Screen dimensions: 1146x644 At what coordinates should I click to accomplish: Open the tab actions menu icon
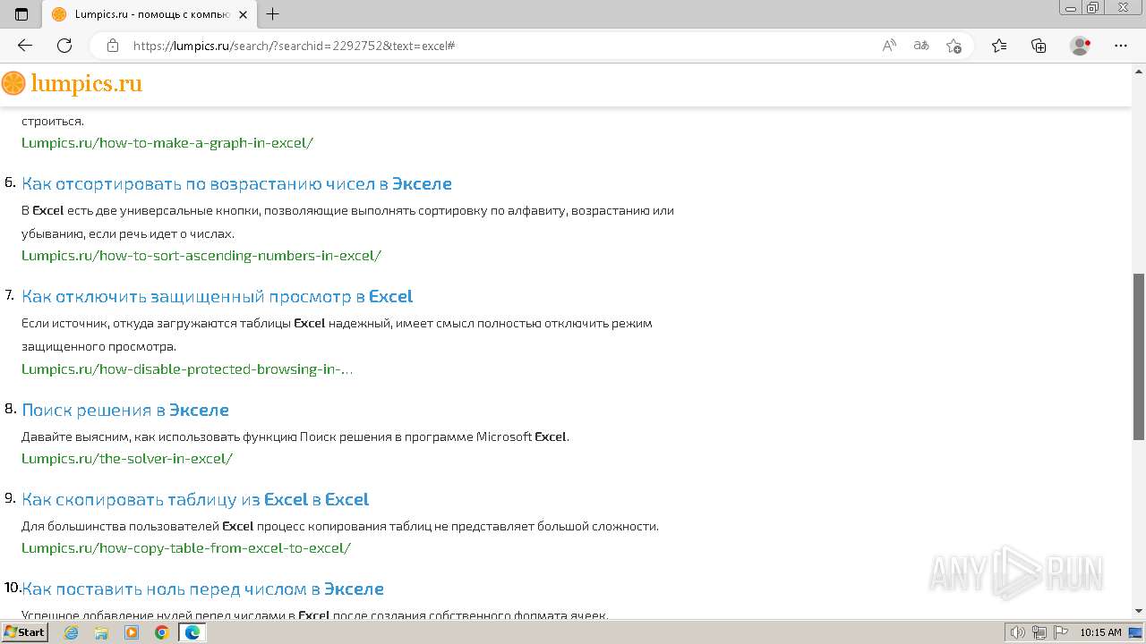[x=21, y=14]
